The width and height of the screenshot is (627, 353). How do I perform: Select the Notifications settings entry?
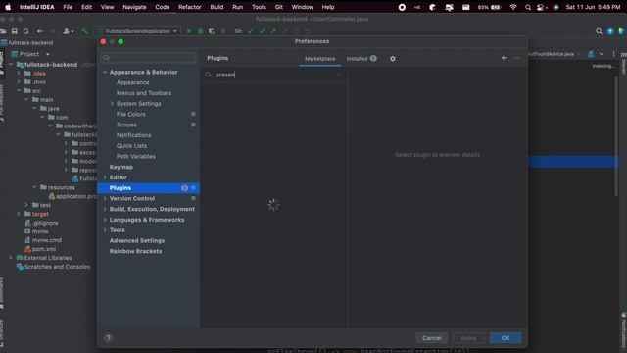tap(134, 135)
